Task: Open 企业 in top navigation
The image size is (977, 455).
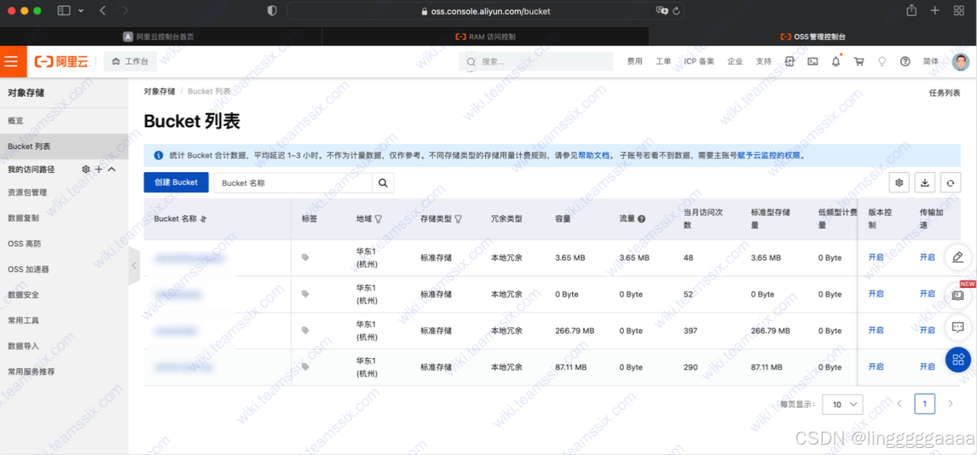Action: pyautogui.click(x=735, y=62)
